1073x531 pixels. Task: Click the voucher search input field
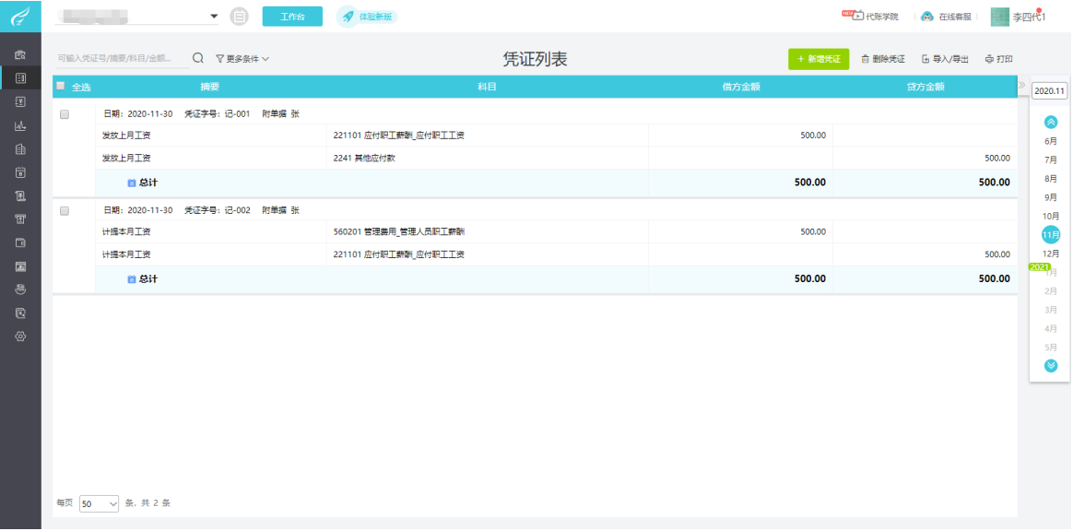click(120, 58)
